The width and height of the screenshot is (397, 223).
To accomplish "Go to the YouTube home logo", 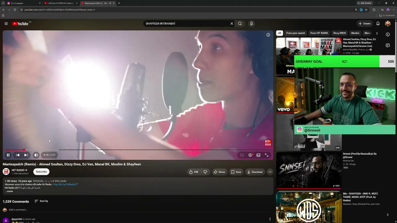I will tap(20, 24).
